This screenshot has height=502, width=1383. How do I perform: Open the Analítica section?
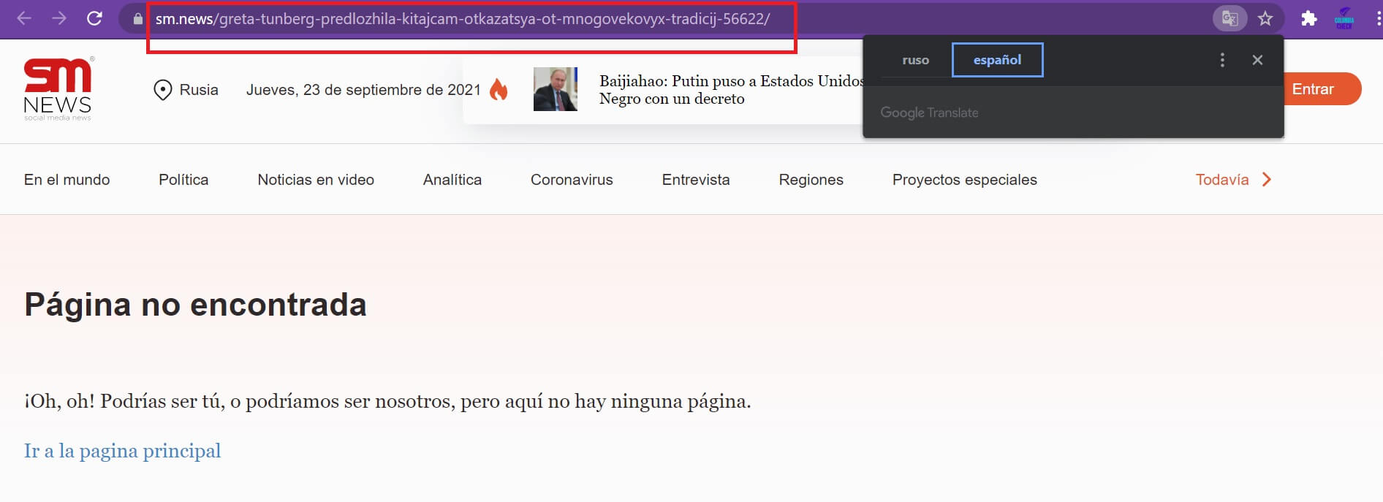click(x=452, y=180)
